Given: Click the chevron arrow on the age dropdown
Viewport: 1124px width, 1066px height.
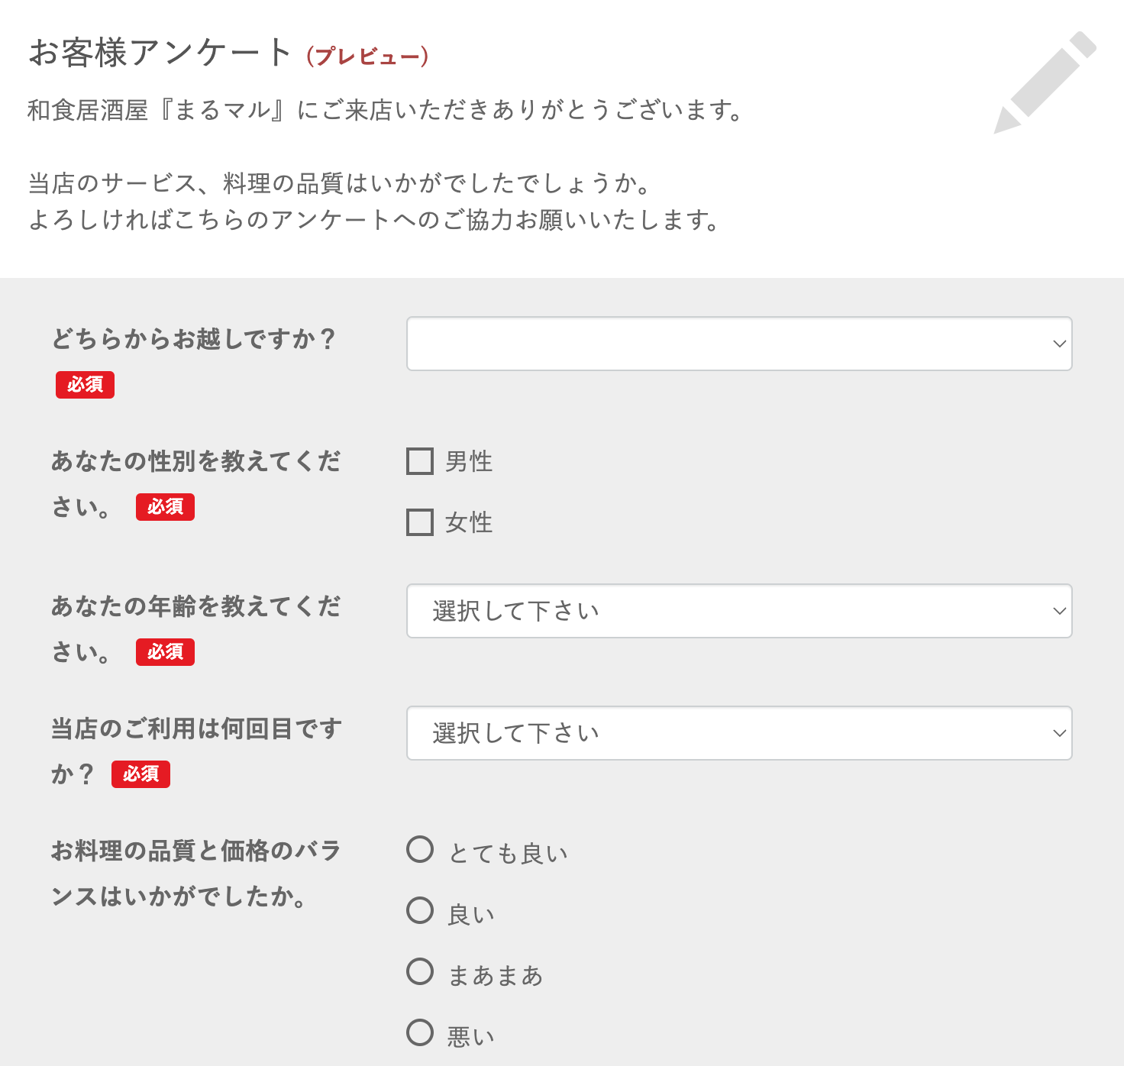Looking at the screenshot, I should pos(1059,611).
